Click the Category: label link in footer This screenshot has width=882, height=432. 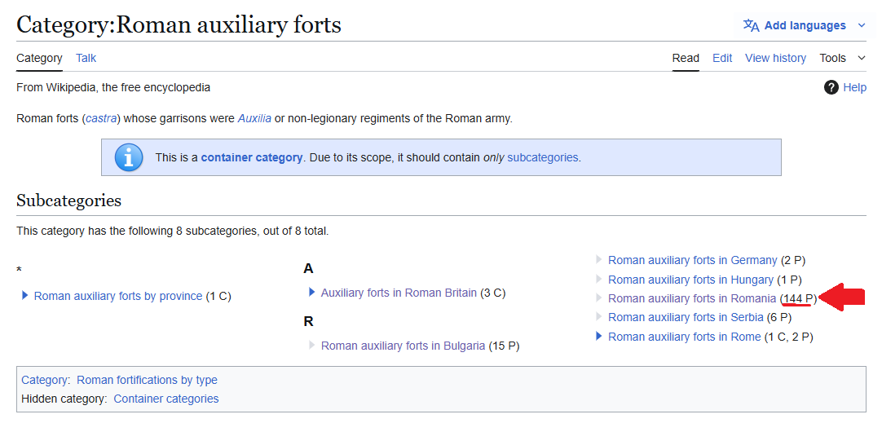[46, 381]
